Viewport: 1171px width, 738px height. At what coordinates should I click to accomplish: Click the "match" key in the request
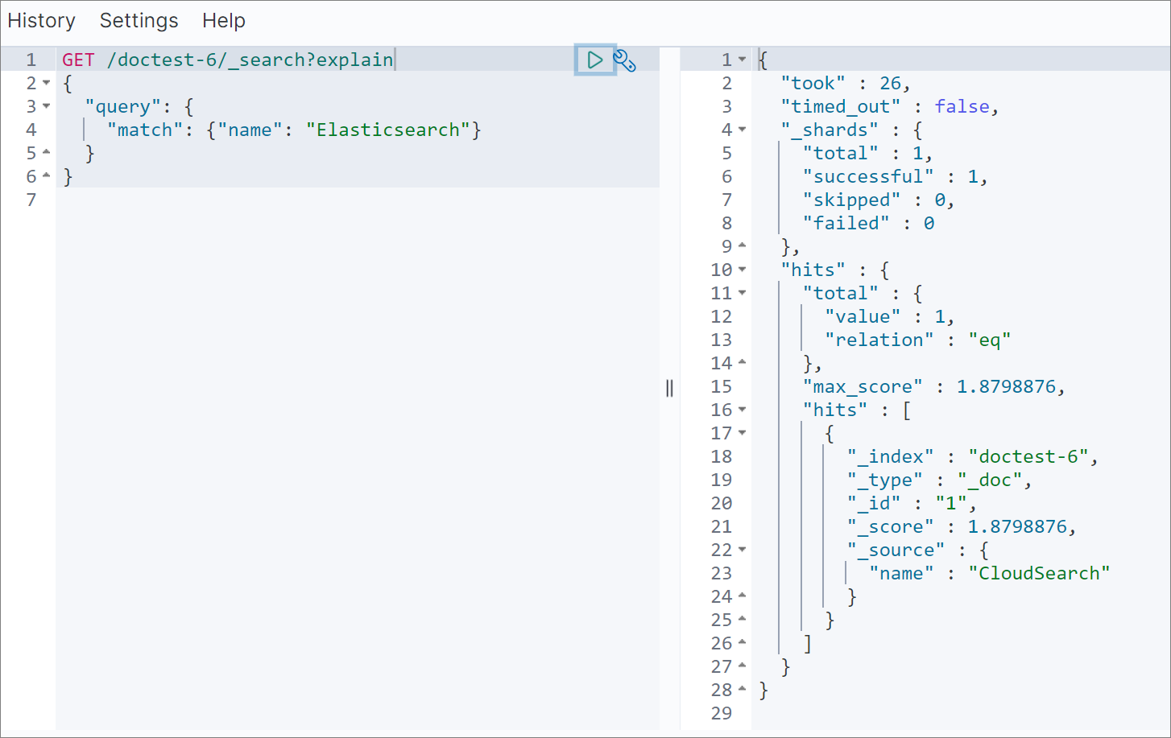pyautogui.click(x=145, y=130)
